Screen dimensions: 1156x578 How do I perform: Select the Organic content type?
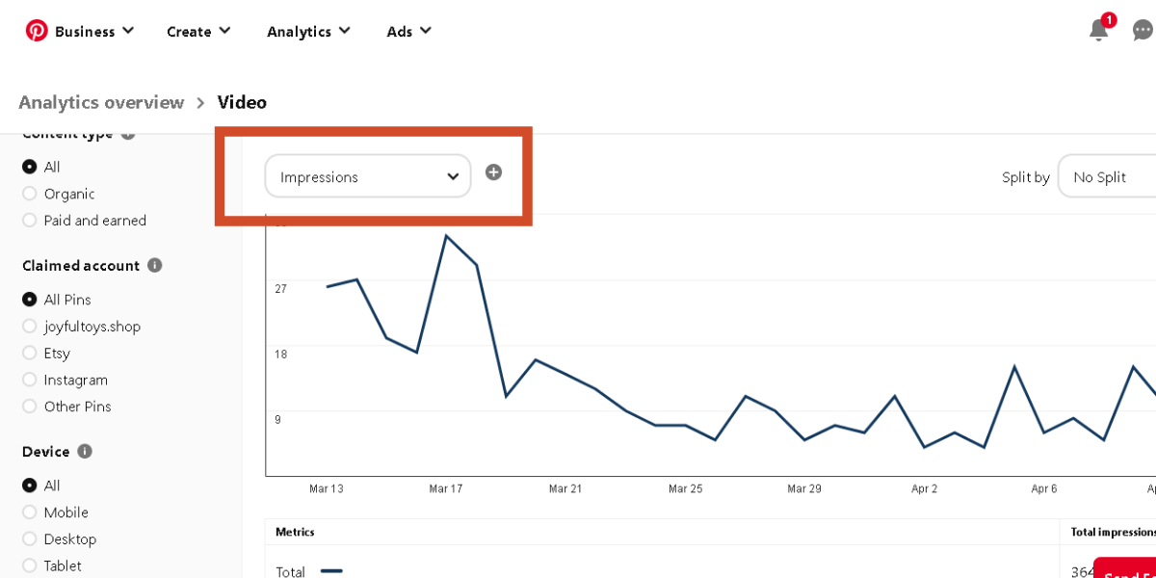[x=30, y=194]
